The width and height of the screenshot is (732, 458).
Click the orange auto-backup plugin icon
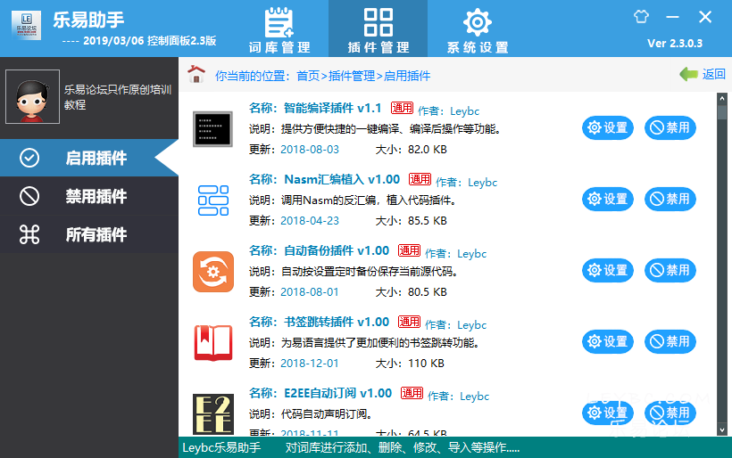tap(212, 271)
